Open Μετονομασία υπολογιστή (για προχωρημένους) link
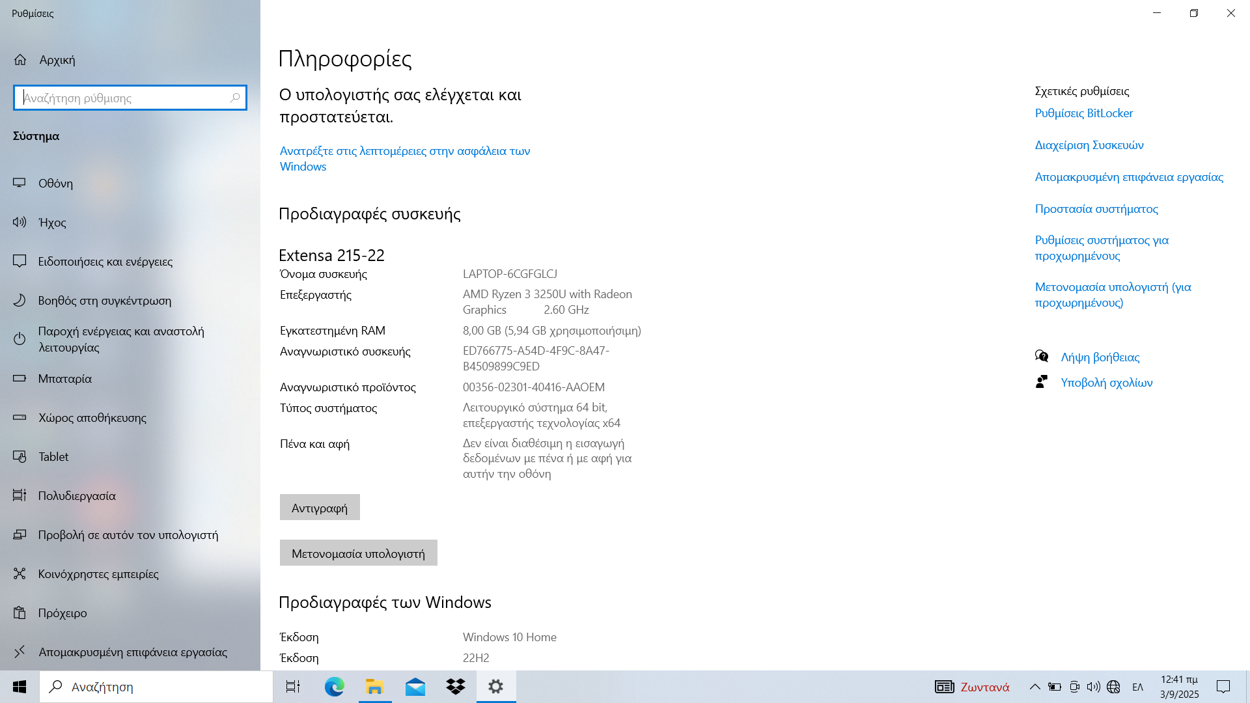This screenshot has height=703, width=1250. click(x=1113, y=295)
